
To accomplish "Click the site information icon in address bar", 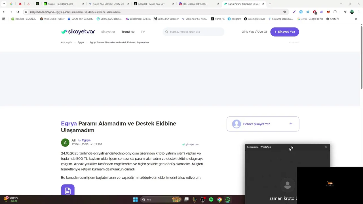I will pos(26,12).
